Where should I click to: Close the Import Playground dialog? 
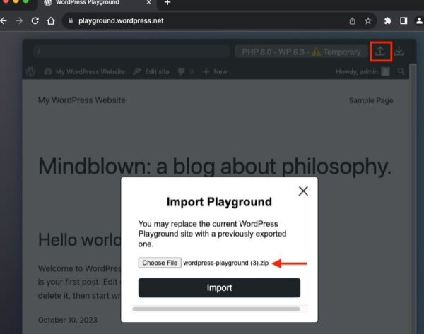(x=303, y=191)
